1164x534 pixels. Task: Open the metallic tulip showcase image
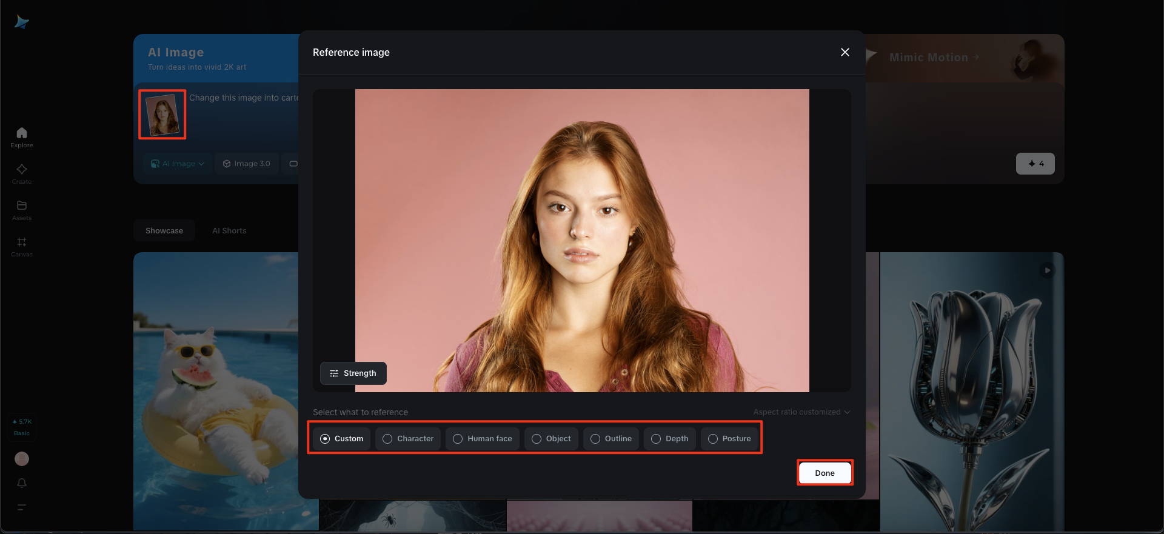[972, 392]
